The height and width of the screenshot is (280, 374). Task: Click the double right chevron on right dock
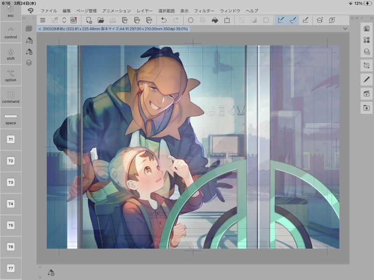(x=372, y=18)
